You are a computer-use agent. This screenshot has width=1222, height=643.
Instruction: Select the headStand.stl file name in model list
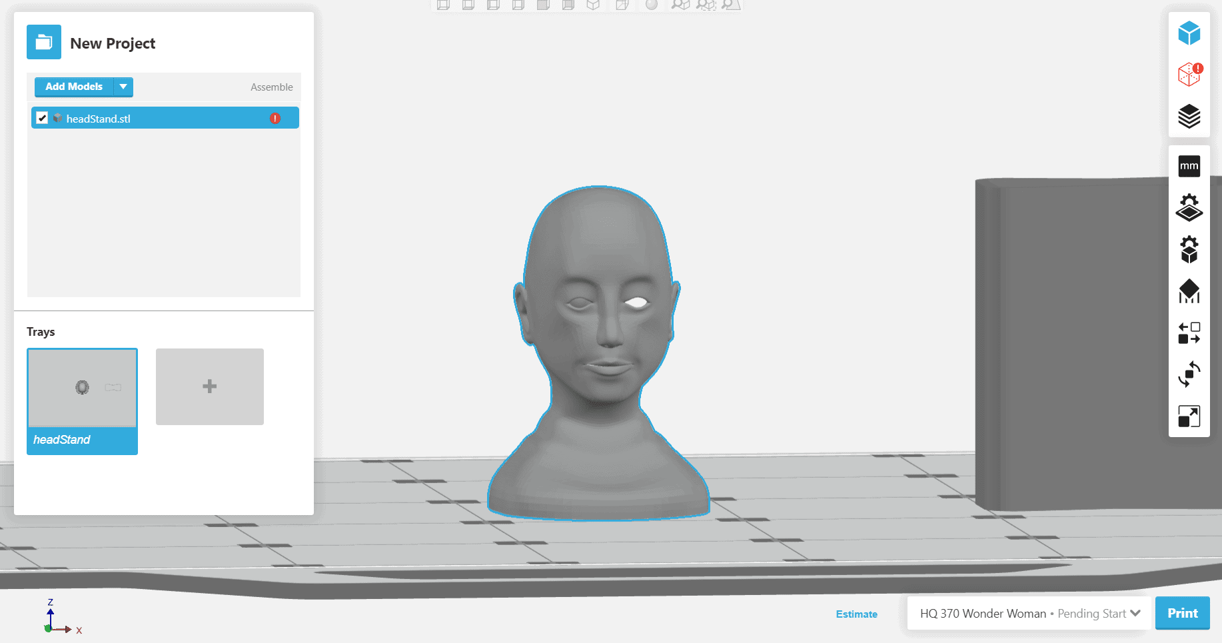tap(98, 119)
